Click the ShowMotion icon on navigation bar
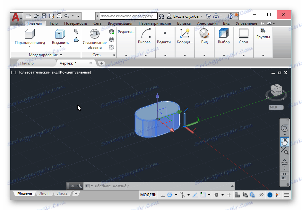 [285, 176]
